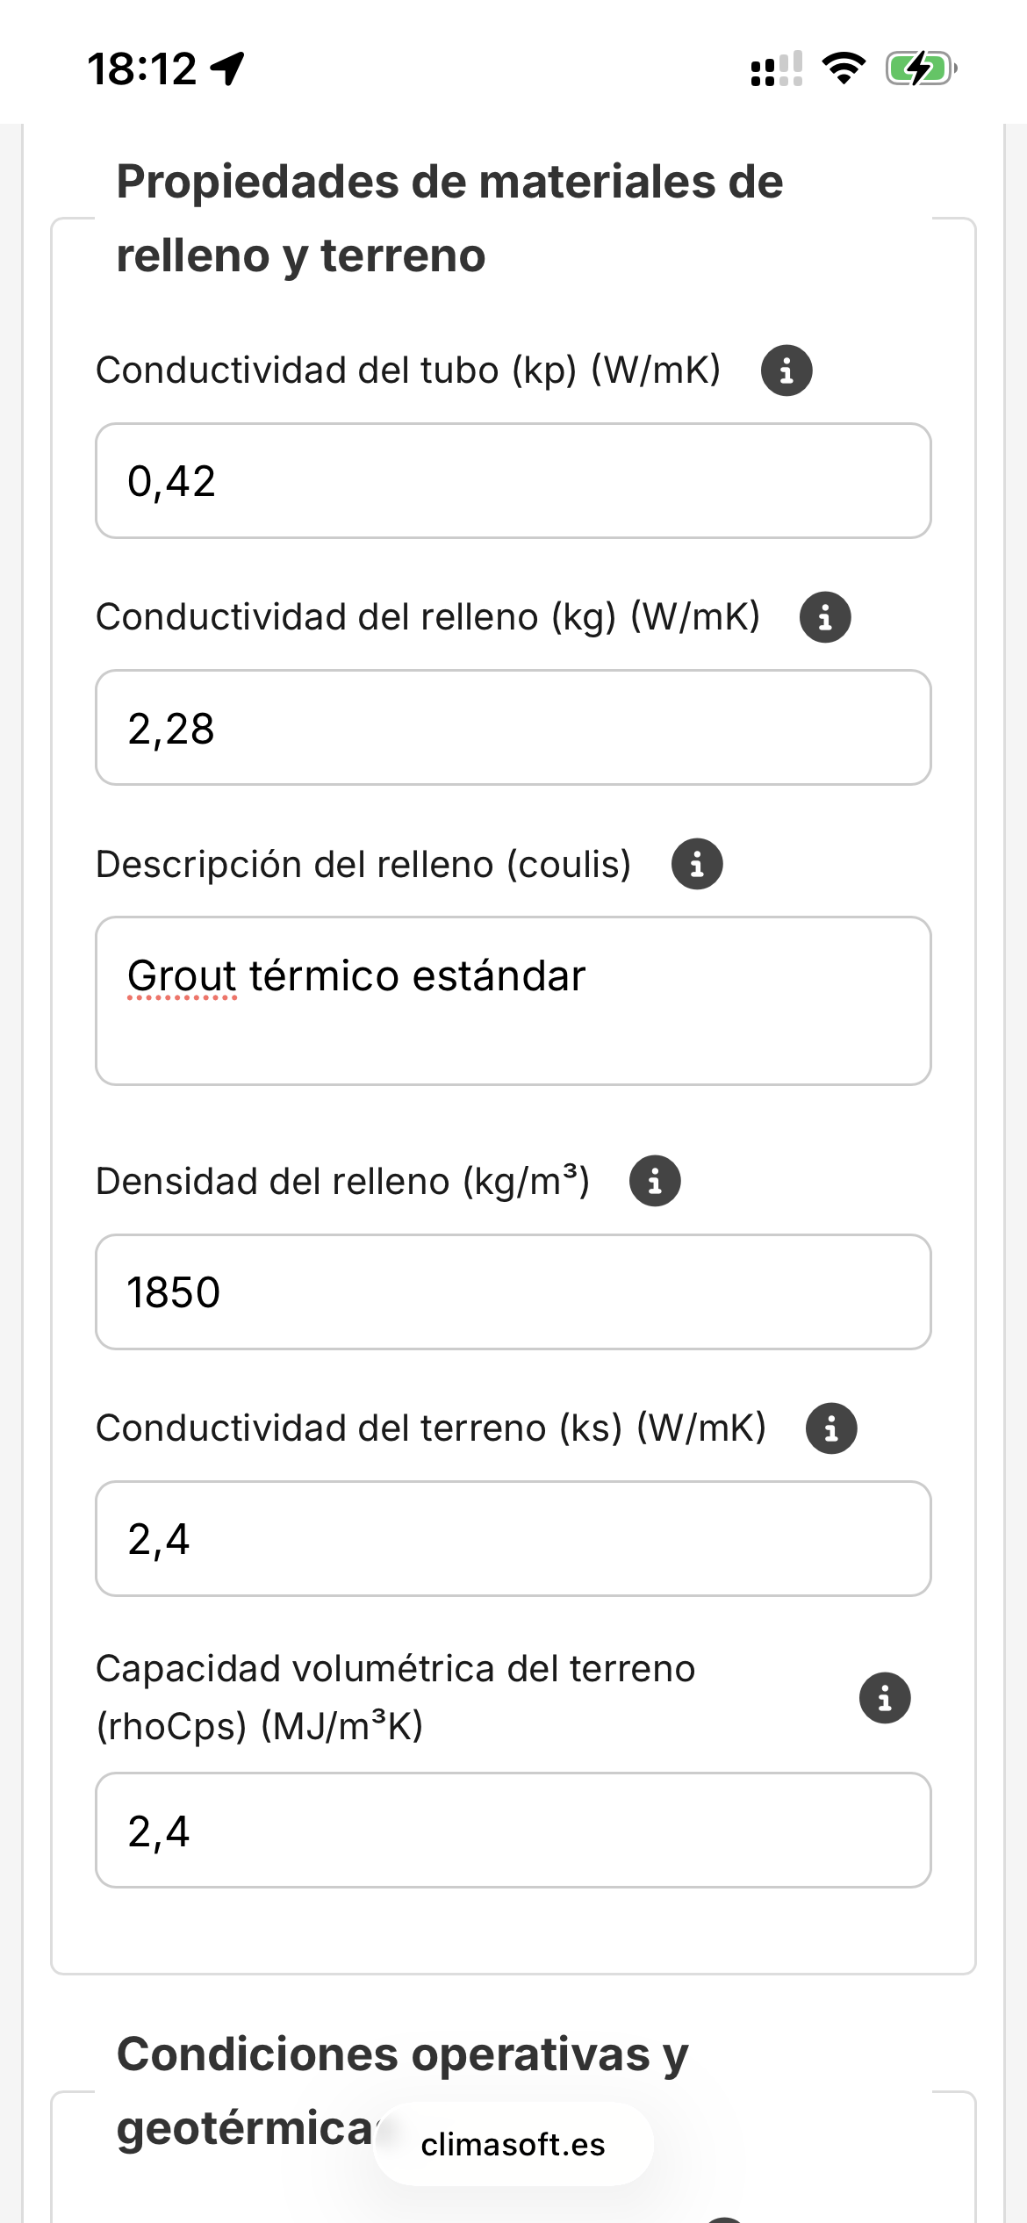Show info for Descripción del relleno
The height and width of the screenshot is (2223, 1027).
click(x=696, y=864)
